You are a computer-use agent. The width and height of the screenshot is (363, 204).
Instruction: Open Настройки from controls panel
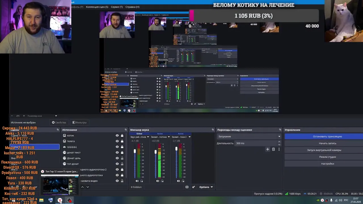[327, 164]
